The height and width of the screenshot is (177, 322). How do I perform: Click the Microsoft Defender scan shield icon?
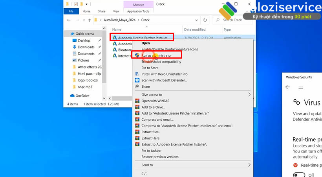[137, 80]
